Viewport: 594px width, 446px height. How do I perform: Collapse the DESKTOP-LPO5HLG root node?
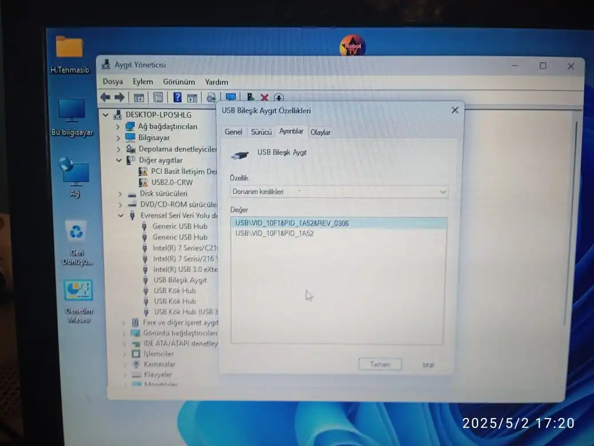(106, 114)
